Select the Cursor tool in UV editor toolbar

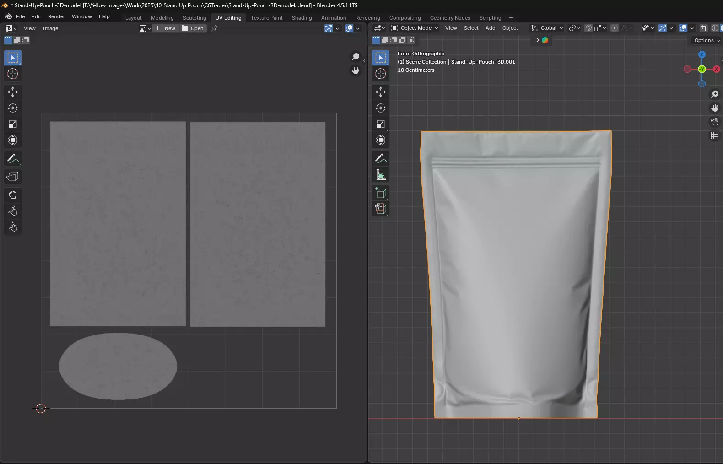pyautogui.click(x=13, y=74)
